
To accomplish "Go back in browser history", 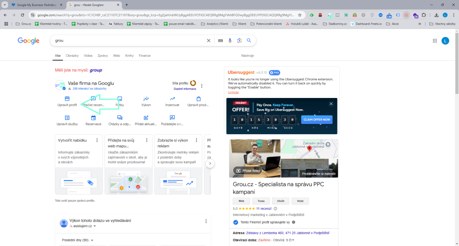I will (x=5, y=15).
